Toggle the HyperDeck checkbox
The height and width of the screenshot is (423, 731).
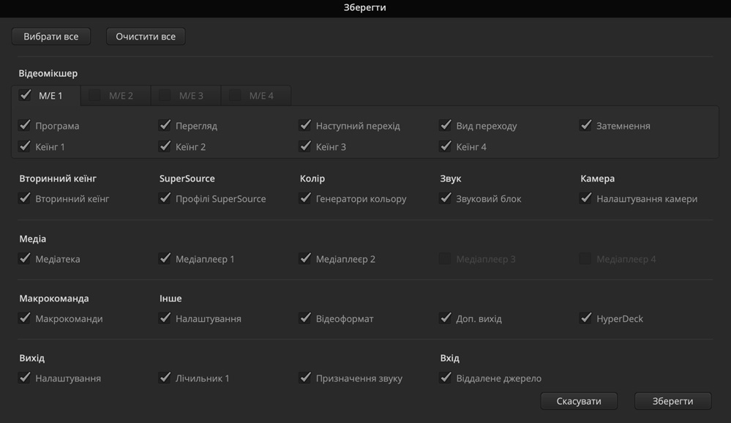tap(586, 318)
